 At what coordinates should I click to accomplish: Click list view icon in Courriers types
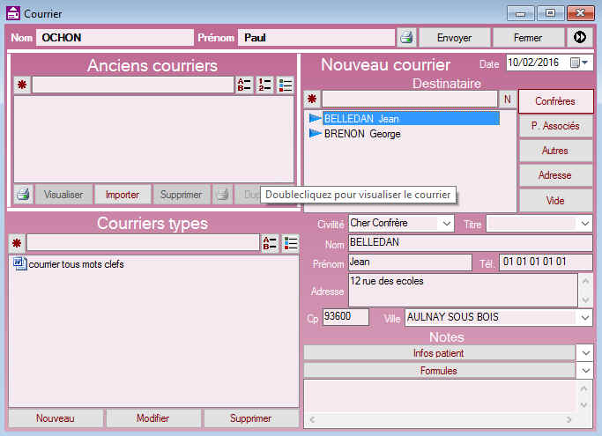pos(290,243)
